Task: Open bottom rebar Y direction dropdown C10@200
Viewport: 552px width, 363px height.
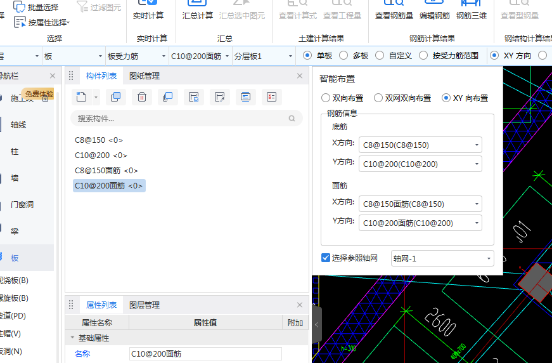Action: pyautogui.click(x=420, y=164)
